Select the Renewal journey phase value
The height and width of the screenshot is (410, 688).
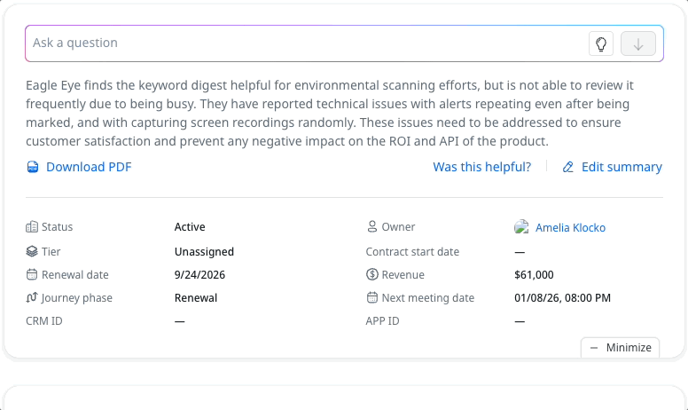(x=196, y=298)
